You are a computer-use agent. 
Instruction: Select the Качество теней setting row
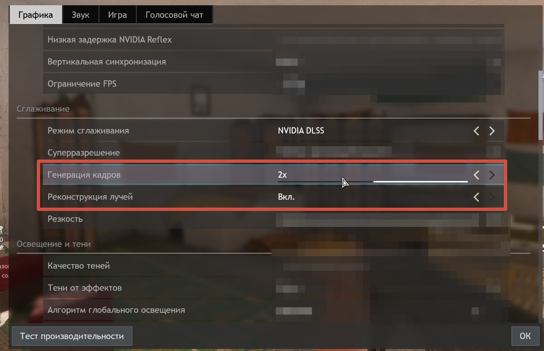pyautogui.click(x=274, y=266)
